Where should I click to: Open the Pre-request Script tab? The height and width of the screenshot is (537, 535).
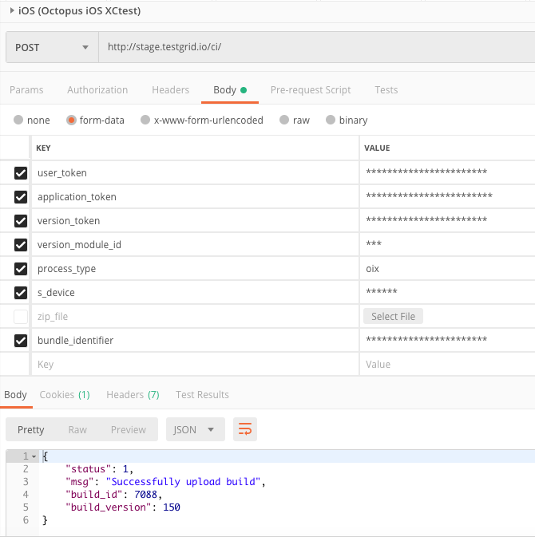311,90
